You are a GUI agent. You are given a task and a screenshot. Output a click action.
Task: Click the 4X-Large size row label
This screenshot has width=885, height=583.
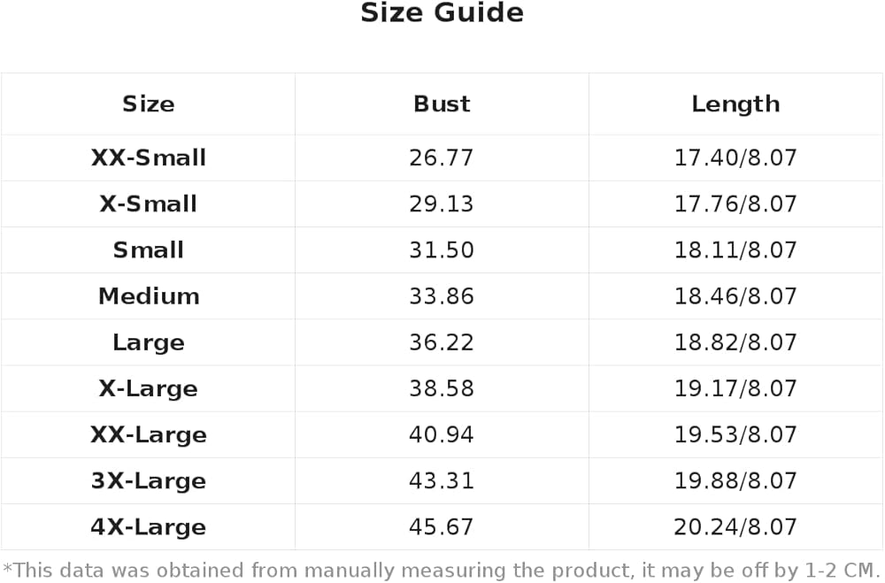149,527
